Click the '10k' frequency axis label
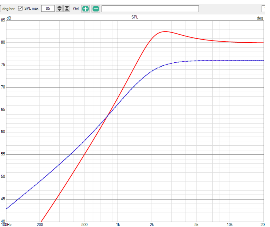Screen dimensions: 270x227 230,225
